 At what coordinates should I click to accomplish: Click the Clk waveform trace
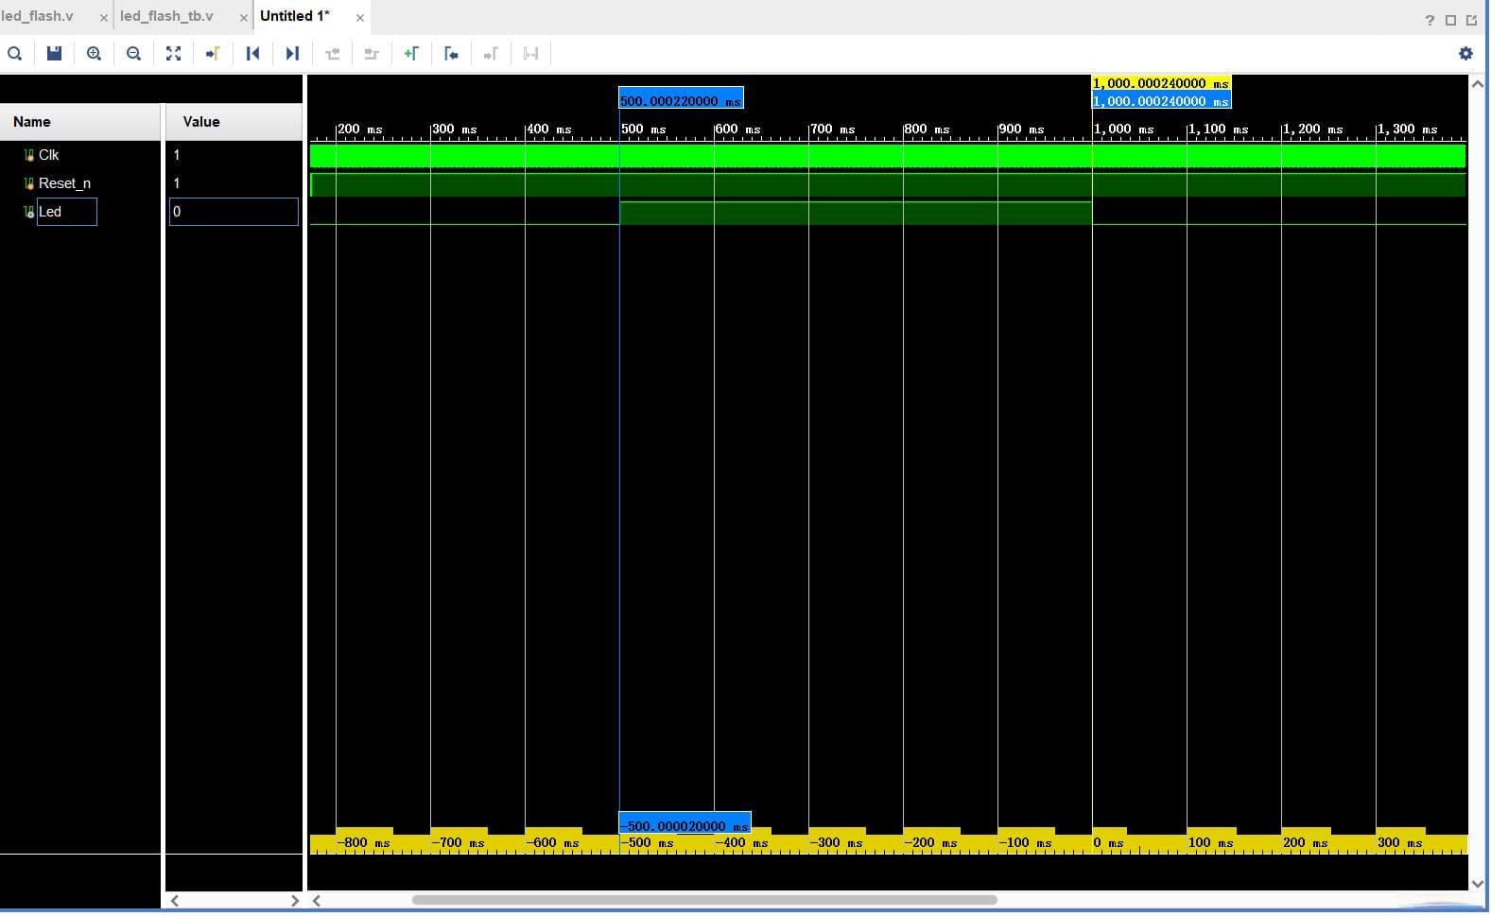pos(888,155)
